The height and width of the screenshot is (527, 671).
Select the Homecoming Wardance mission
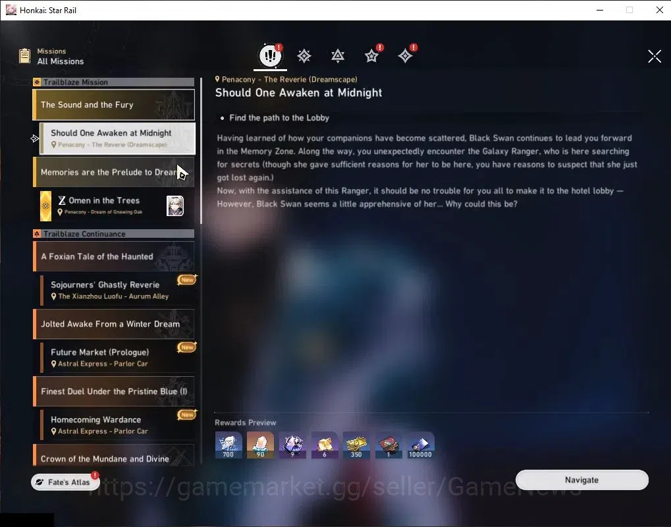pyautogui.click(x=118, y=425)
